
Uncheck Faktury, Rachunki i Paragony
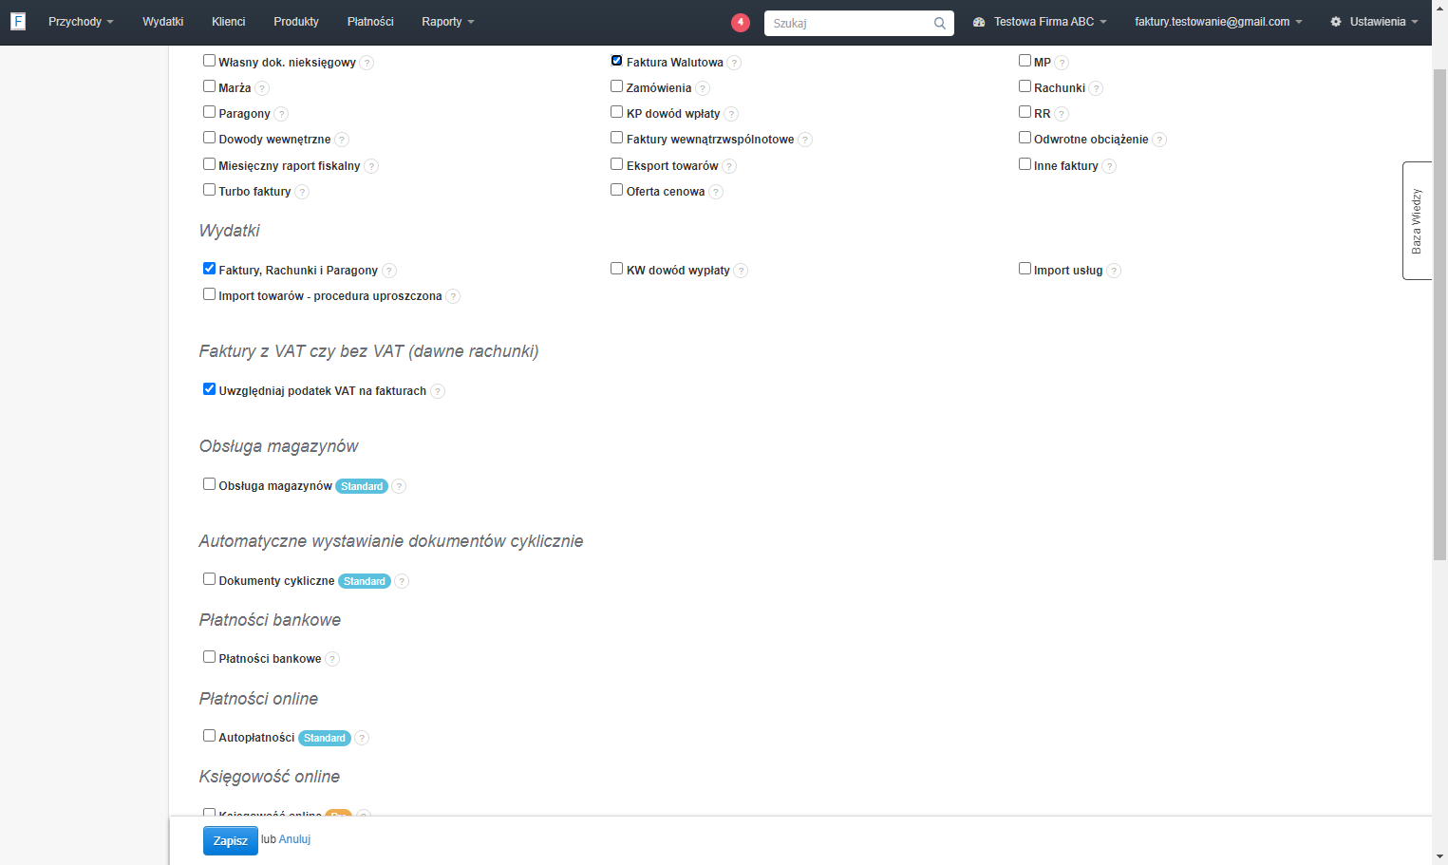pos(209,269)
